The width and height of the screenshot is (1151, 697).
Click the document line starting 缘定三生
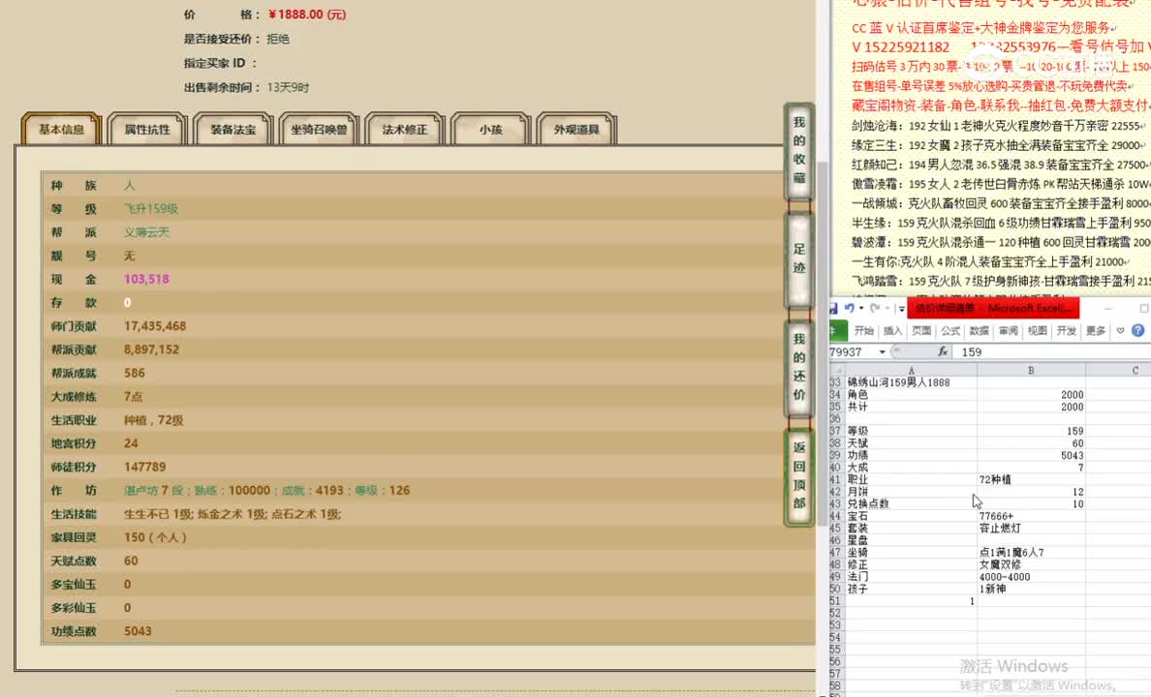[x=997, y=145]
